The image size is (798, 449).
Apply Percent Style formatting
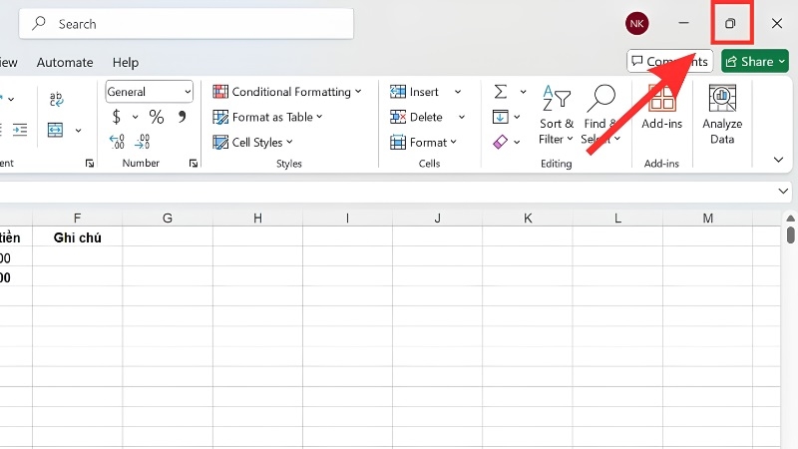click(157, 117)
